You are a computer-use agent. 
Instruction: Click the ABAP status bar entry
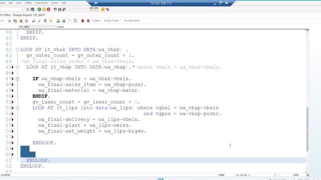(222, 175)
